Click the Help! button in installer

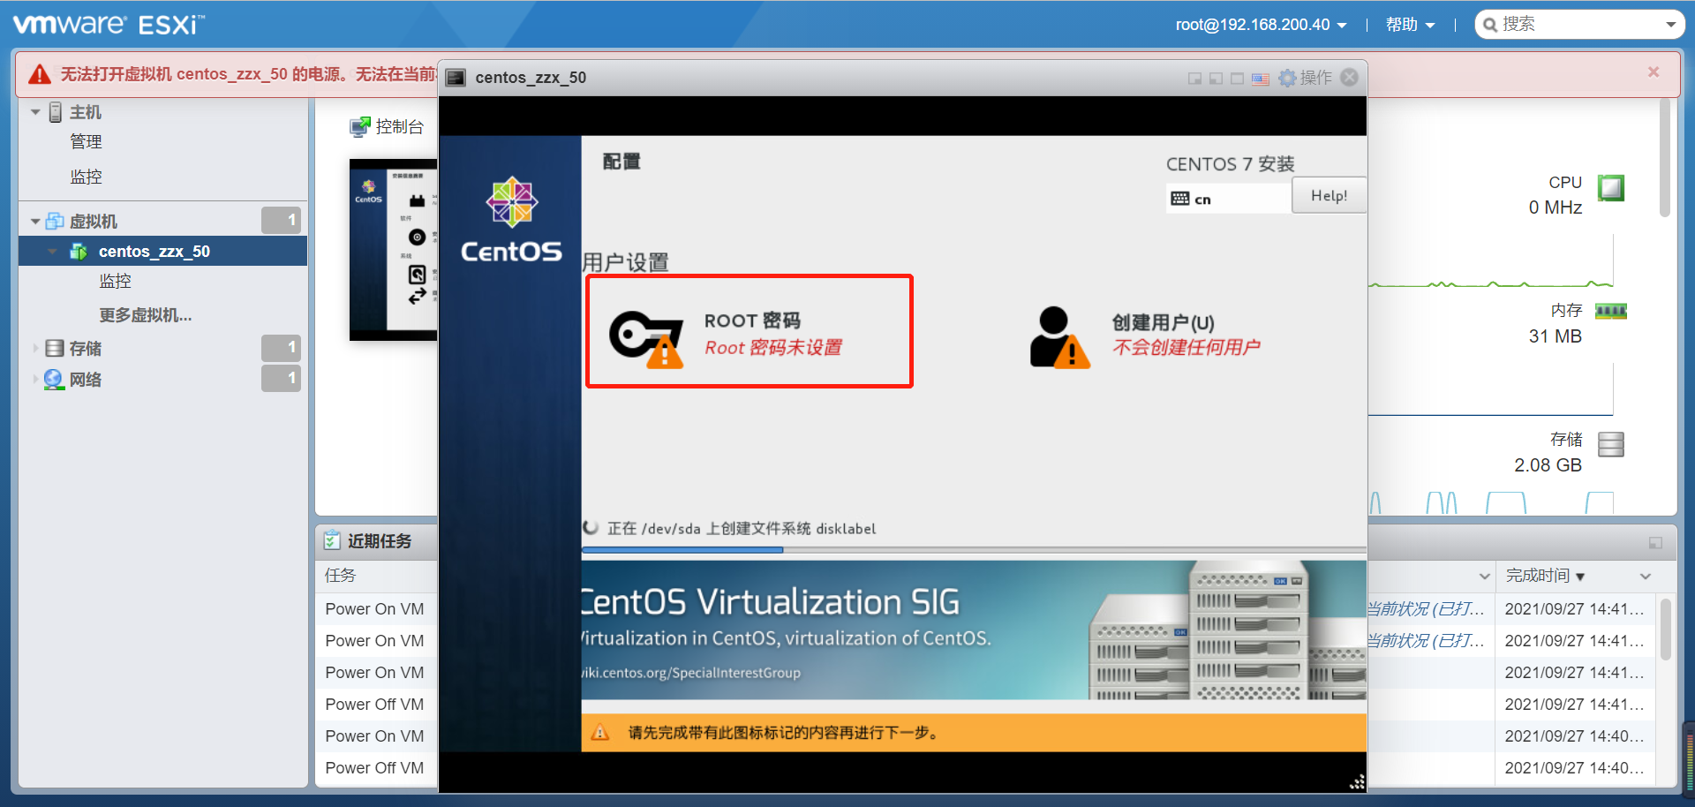click(x=1329, y=196)
